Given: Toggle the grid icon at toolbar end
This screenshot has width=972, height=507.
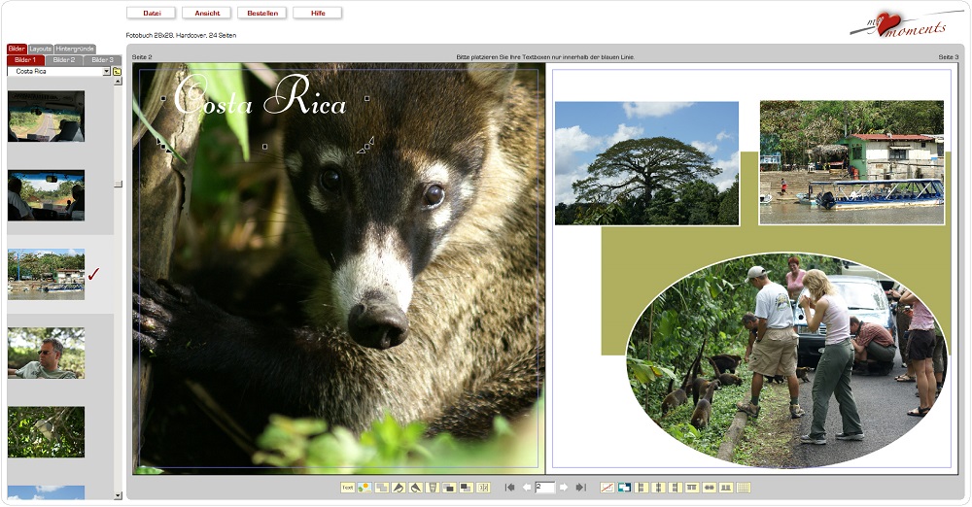Looking at the screenshot, I should (744, 488).
